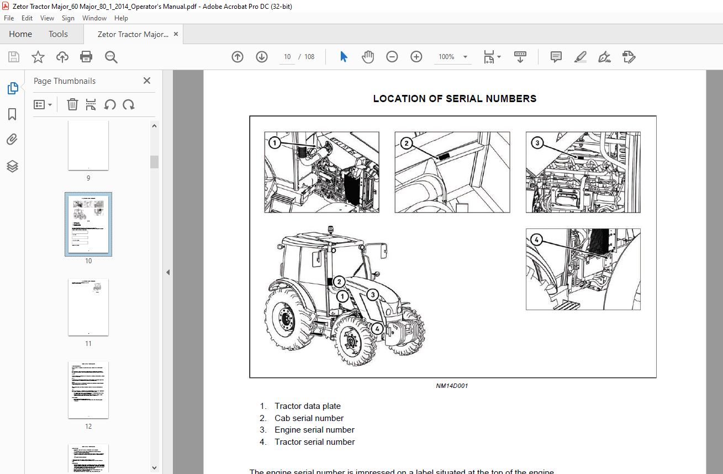Click the NM14D001 figure caption

click(x=452, y=386)
